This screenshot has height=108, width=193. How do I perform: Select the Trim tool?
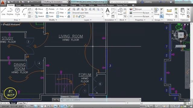[x=60, y=9]
